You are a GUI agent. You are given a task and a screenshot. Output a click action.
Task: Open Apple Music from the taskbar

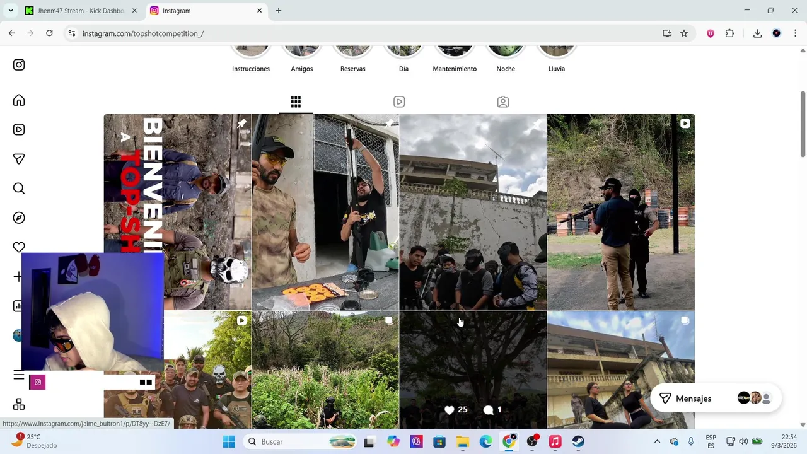pos(555,441)
